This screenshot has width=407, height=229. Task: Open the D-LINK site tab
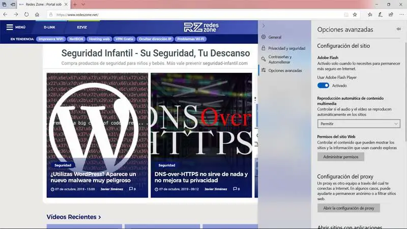point(49,27)
